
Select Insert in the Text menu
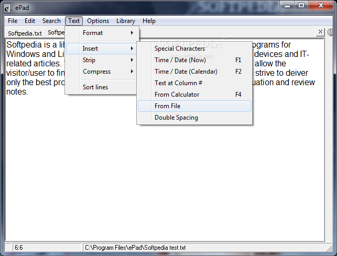tap(101, 49)
